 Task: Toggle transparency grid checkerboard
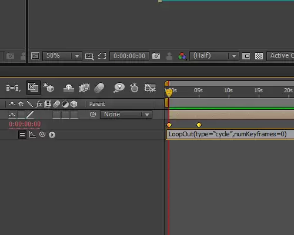[259, 56]
